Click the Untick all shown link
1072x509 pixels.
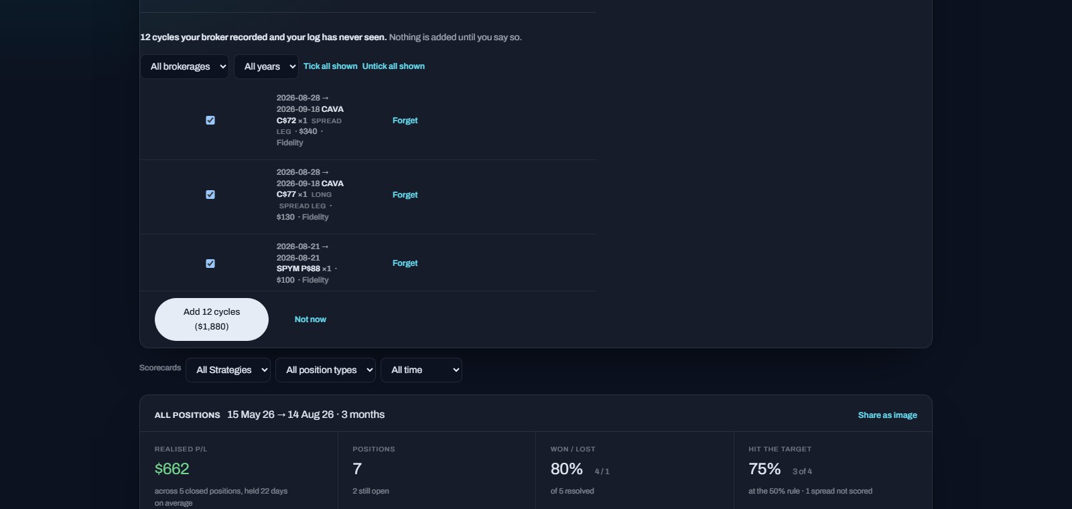pos(393,66)
